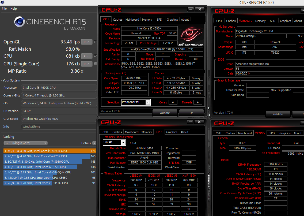Open Graphics tab in CPU-Z CPU window
This screenshot has width=304, height=216.
coord(172,19)
